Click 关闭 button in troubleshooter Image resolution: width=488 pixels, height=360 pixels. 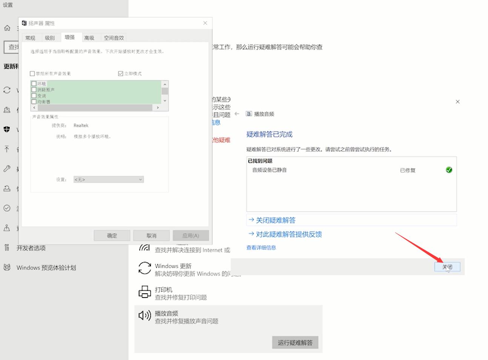pos(447,267)
